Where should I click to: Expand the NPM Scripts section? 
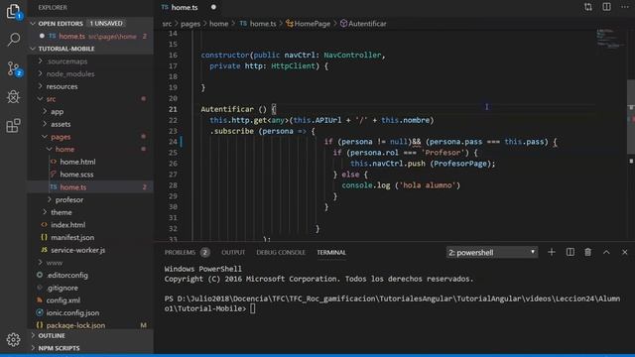pos(90,348)
